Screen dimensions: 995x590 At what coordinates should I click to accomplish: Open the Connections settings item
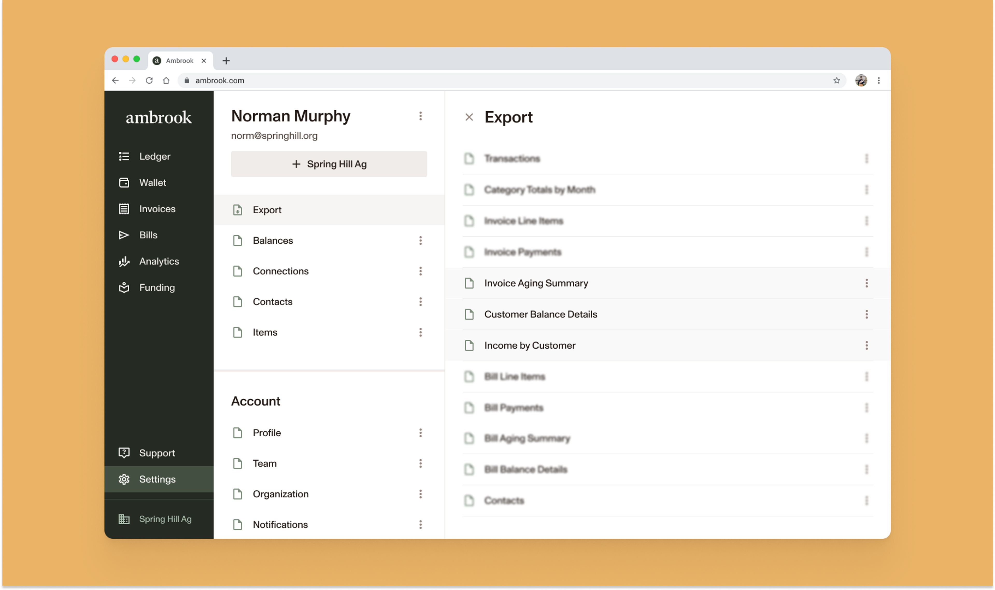pyautogui.click(x=281, y=271)
